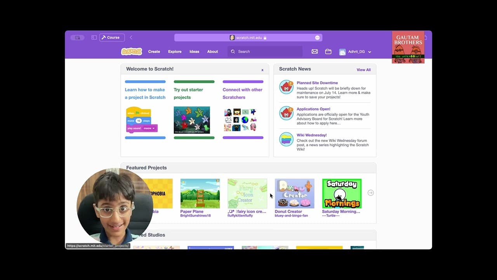Click the Applications Open! news icon
Screen dimensions: 497x280
[287, 113]
